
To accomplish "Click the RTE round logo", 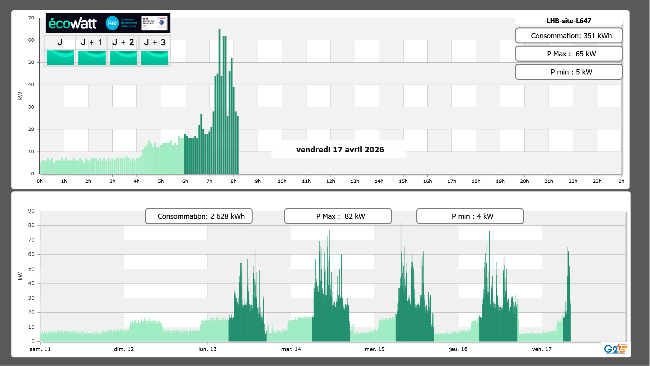I will 112,23.
